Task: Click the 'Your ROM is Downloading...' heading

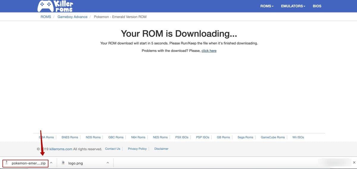Action: coord(179,34)
